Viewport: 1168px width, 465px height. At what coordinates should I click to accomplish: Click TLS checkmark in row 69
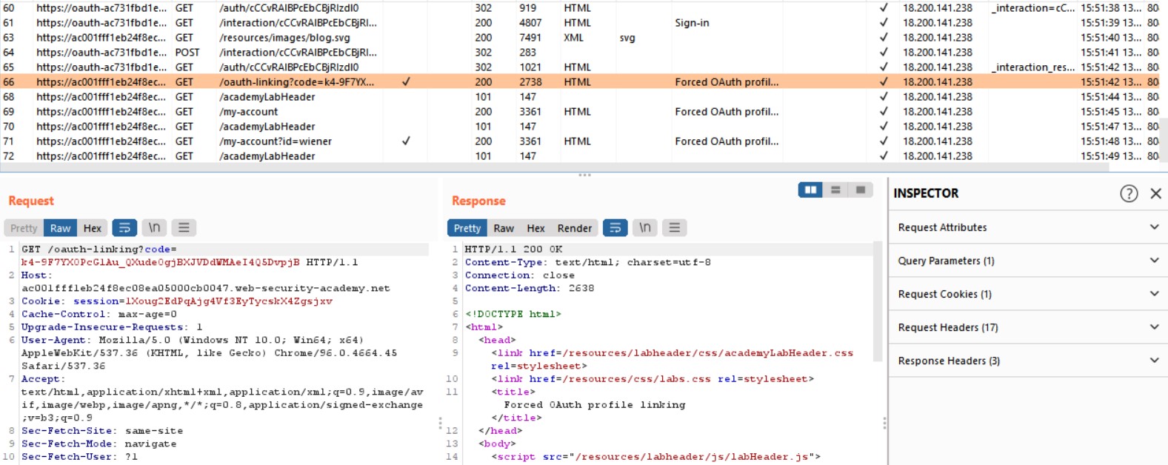[x=884, y=112]
